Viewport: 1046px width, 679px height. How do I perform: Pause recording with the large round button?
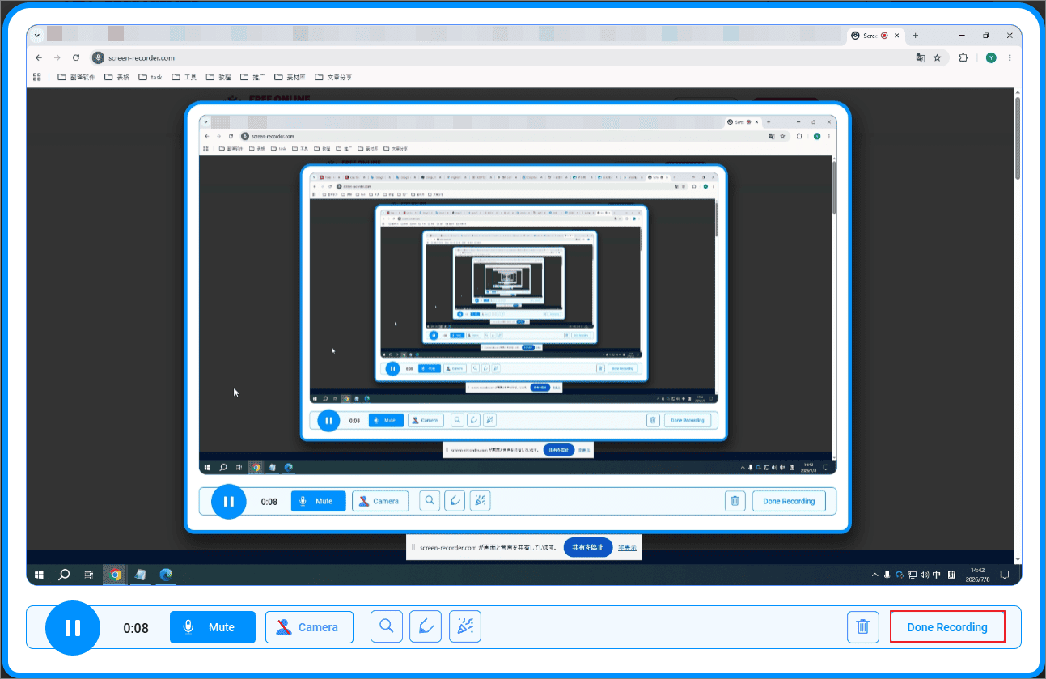pyautogui.click(x=73, y=627)
